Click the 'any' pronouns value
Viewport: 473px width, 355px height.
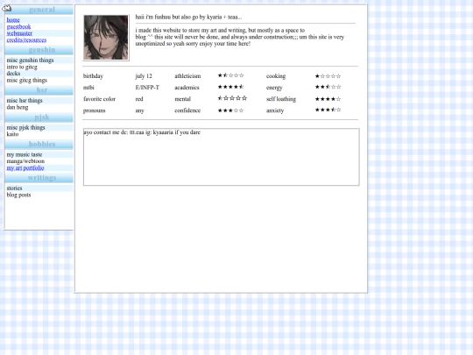[139, 110]
